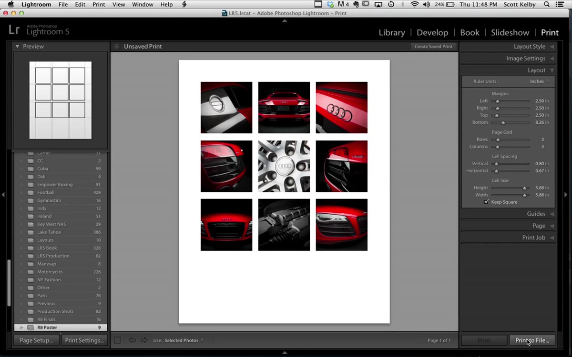Collapse left panel with side arrow

[3, 195]
